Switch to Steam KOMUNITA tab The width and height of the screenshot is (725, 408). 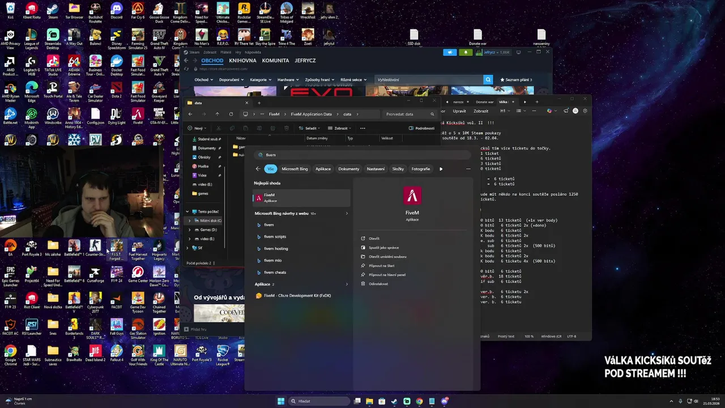point(275,61)
